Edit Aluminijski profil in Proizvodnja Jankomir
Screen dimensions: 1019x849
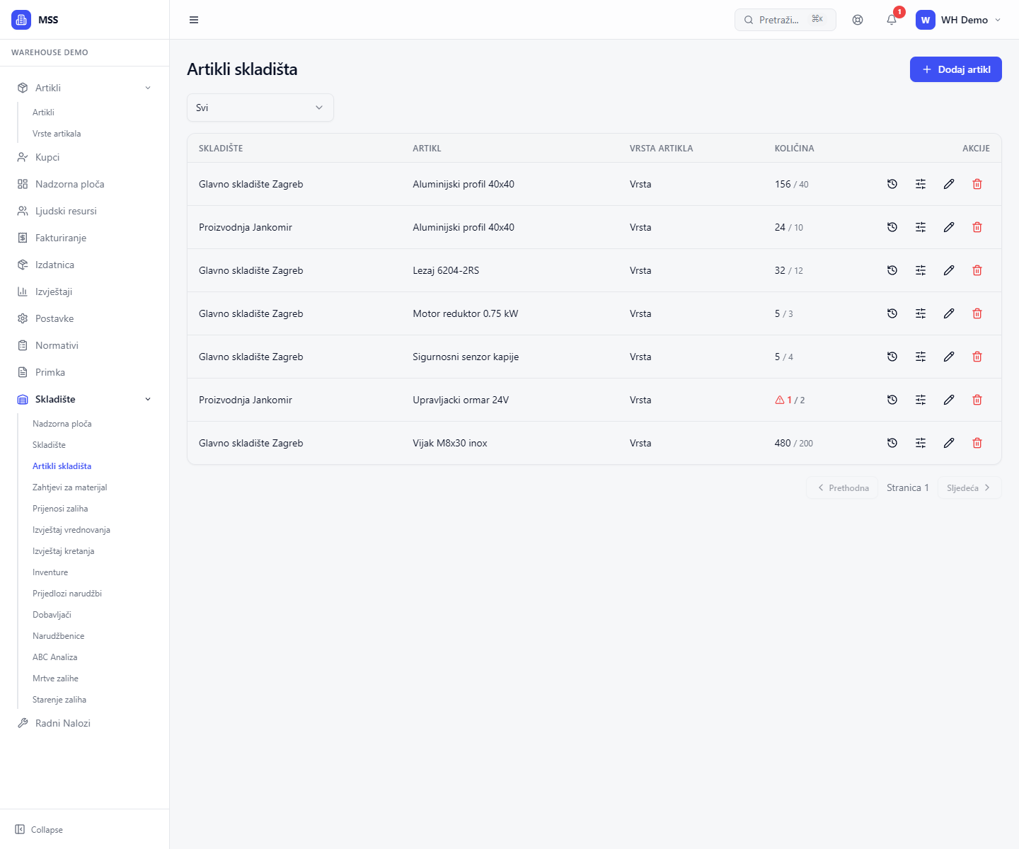[x=949, y=227]
